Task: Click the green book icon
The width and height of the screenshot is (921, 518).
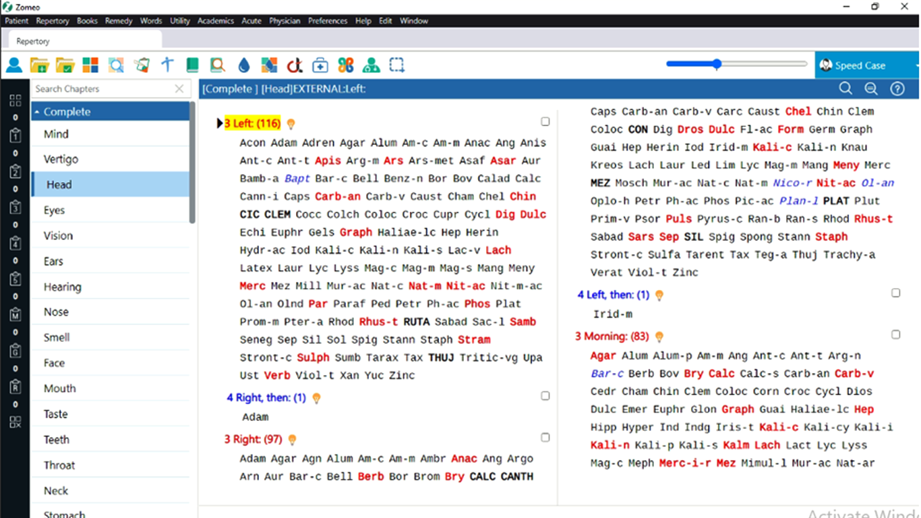Action: pos(193,65)
